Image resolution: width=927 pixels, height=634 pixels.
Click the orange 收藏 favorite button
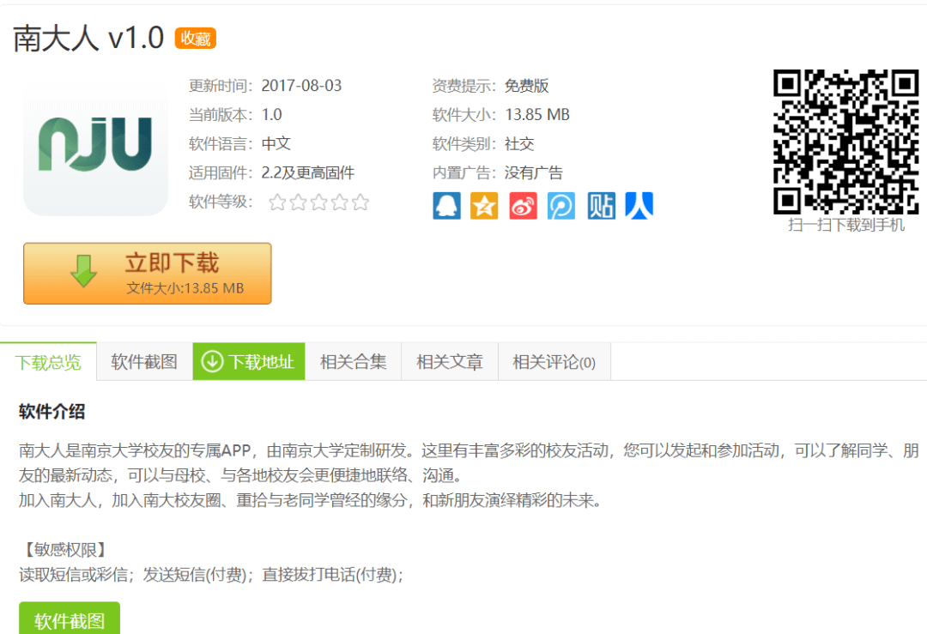(195, 39)
